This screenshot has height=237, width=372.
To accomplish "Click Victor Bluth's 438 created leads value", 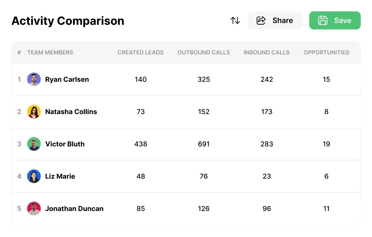I will click(140, 144).
